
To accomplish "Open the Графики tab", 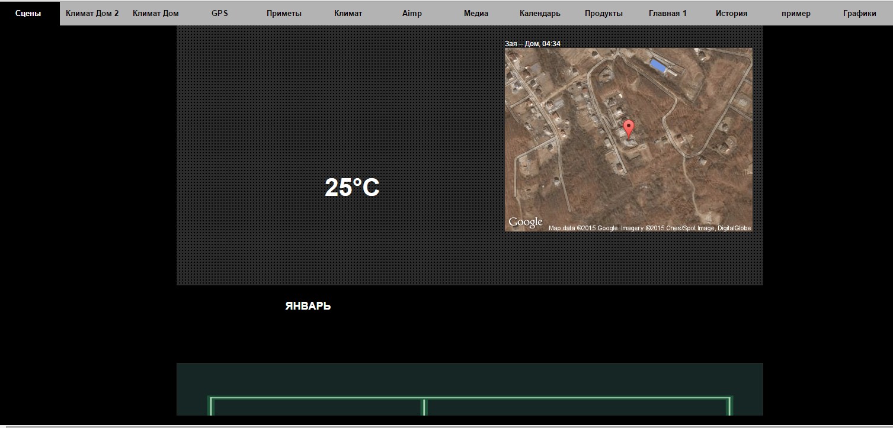I will pyautogui.click(x=860, y=13).
